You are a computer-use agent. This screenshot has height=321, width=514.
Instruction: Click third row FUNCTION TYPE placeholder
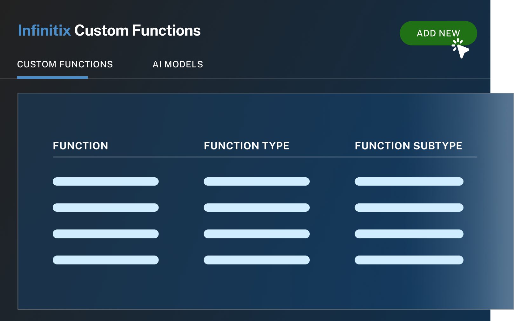pos(257,234)
